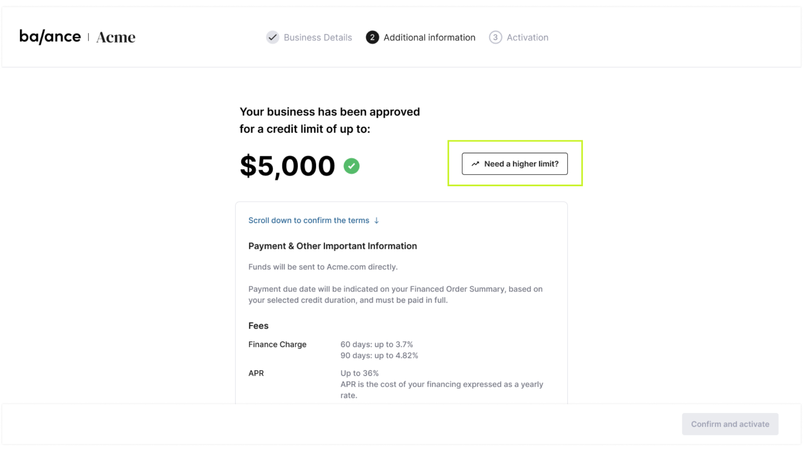Click the APR label

coord(256,373)
